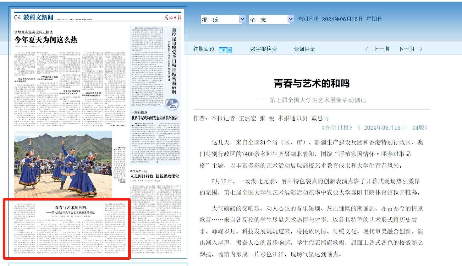The height and width of the screenshot is (266, 462).
Task: Open the article 立足海洋特色 创新思政课堂
Action: coord(155,176)
